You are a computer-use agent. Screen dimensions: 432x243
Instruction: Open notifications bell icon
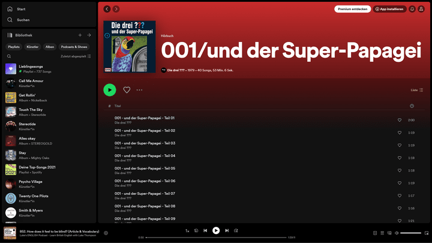(412, 9)
